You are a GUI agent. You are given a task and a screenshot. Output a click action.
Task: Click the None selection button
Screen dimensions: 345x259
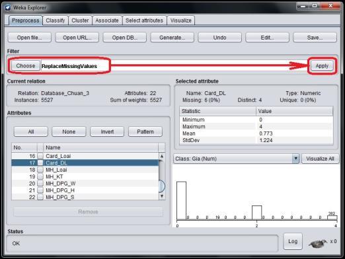click(x=69, y=131)
